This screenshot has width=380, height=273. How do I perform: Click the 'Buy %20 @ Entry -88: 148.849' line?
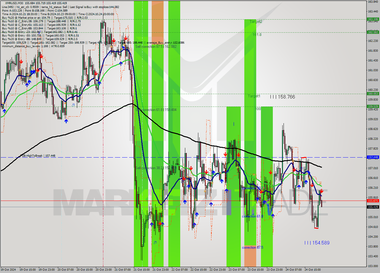[x=40, y=39]
